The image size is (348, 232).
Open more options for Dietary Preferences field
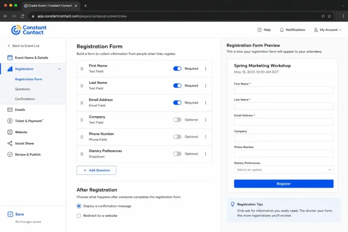pyautogui.click(x=206, y=154)
